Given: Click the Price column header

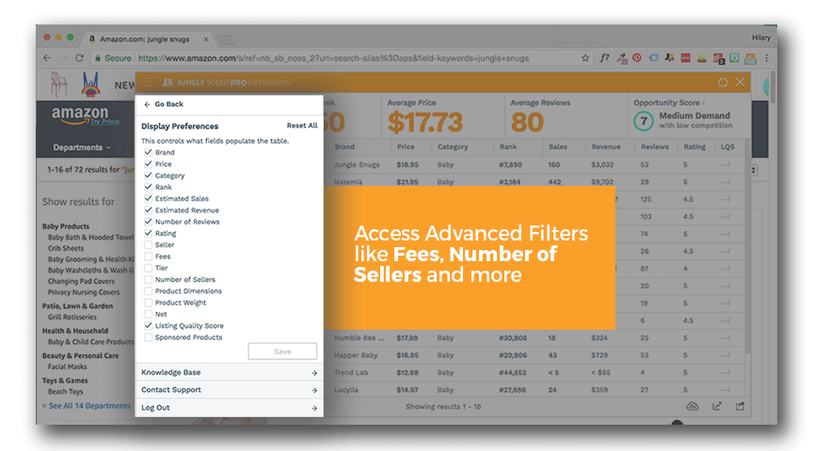Looking at the screenshot, I should 406,147.
